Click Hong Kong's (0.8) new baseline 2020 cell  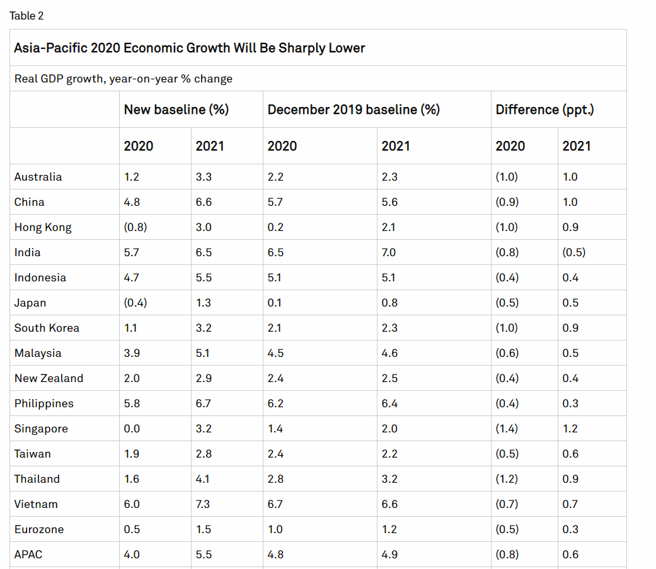coord(135,227)
